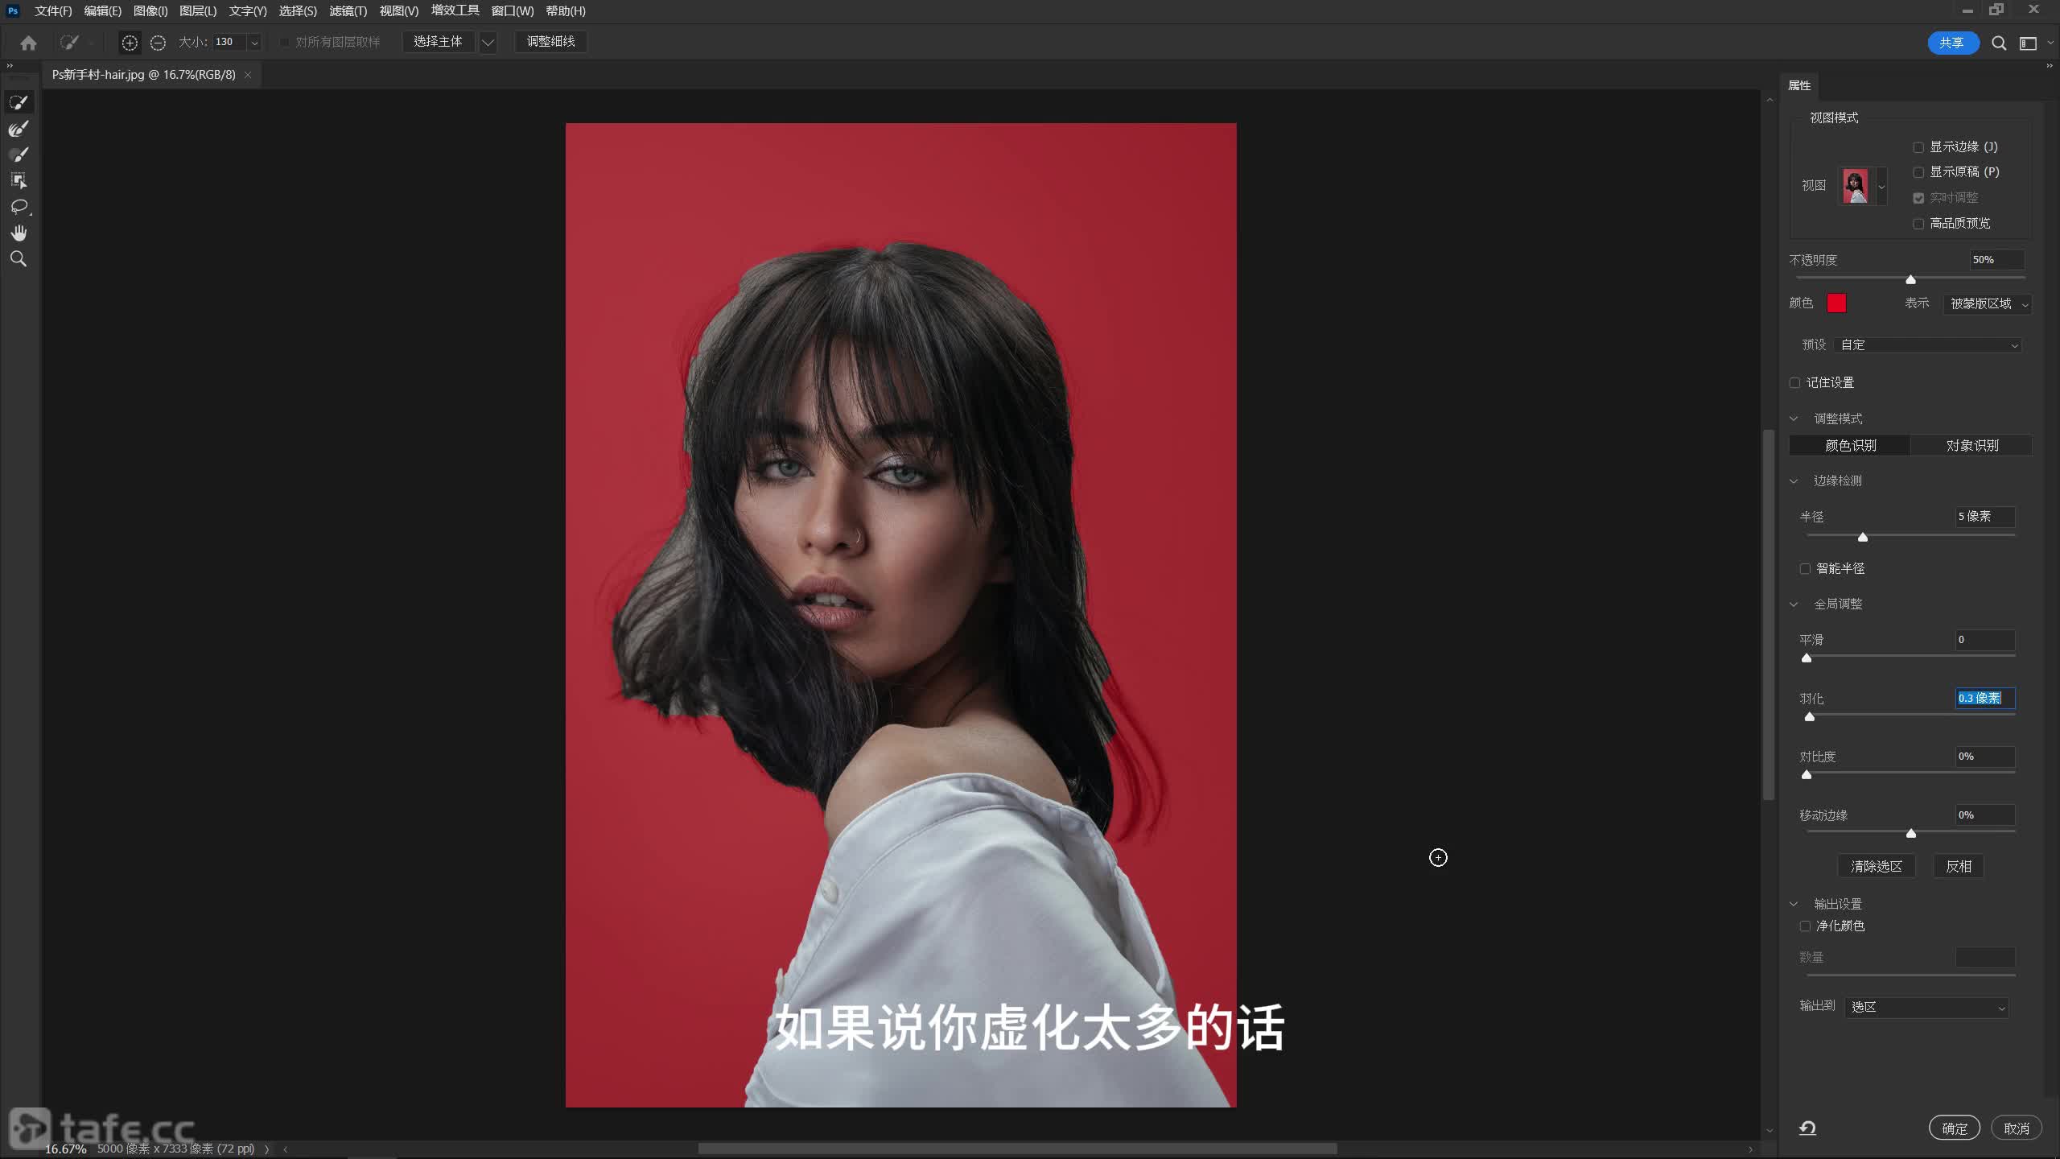
Task: Select the Object Selection tool
Action: (19, 180)
